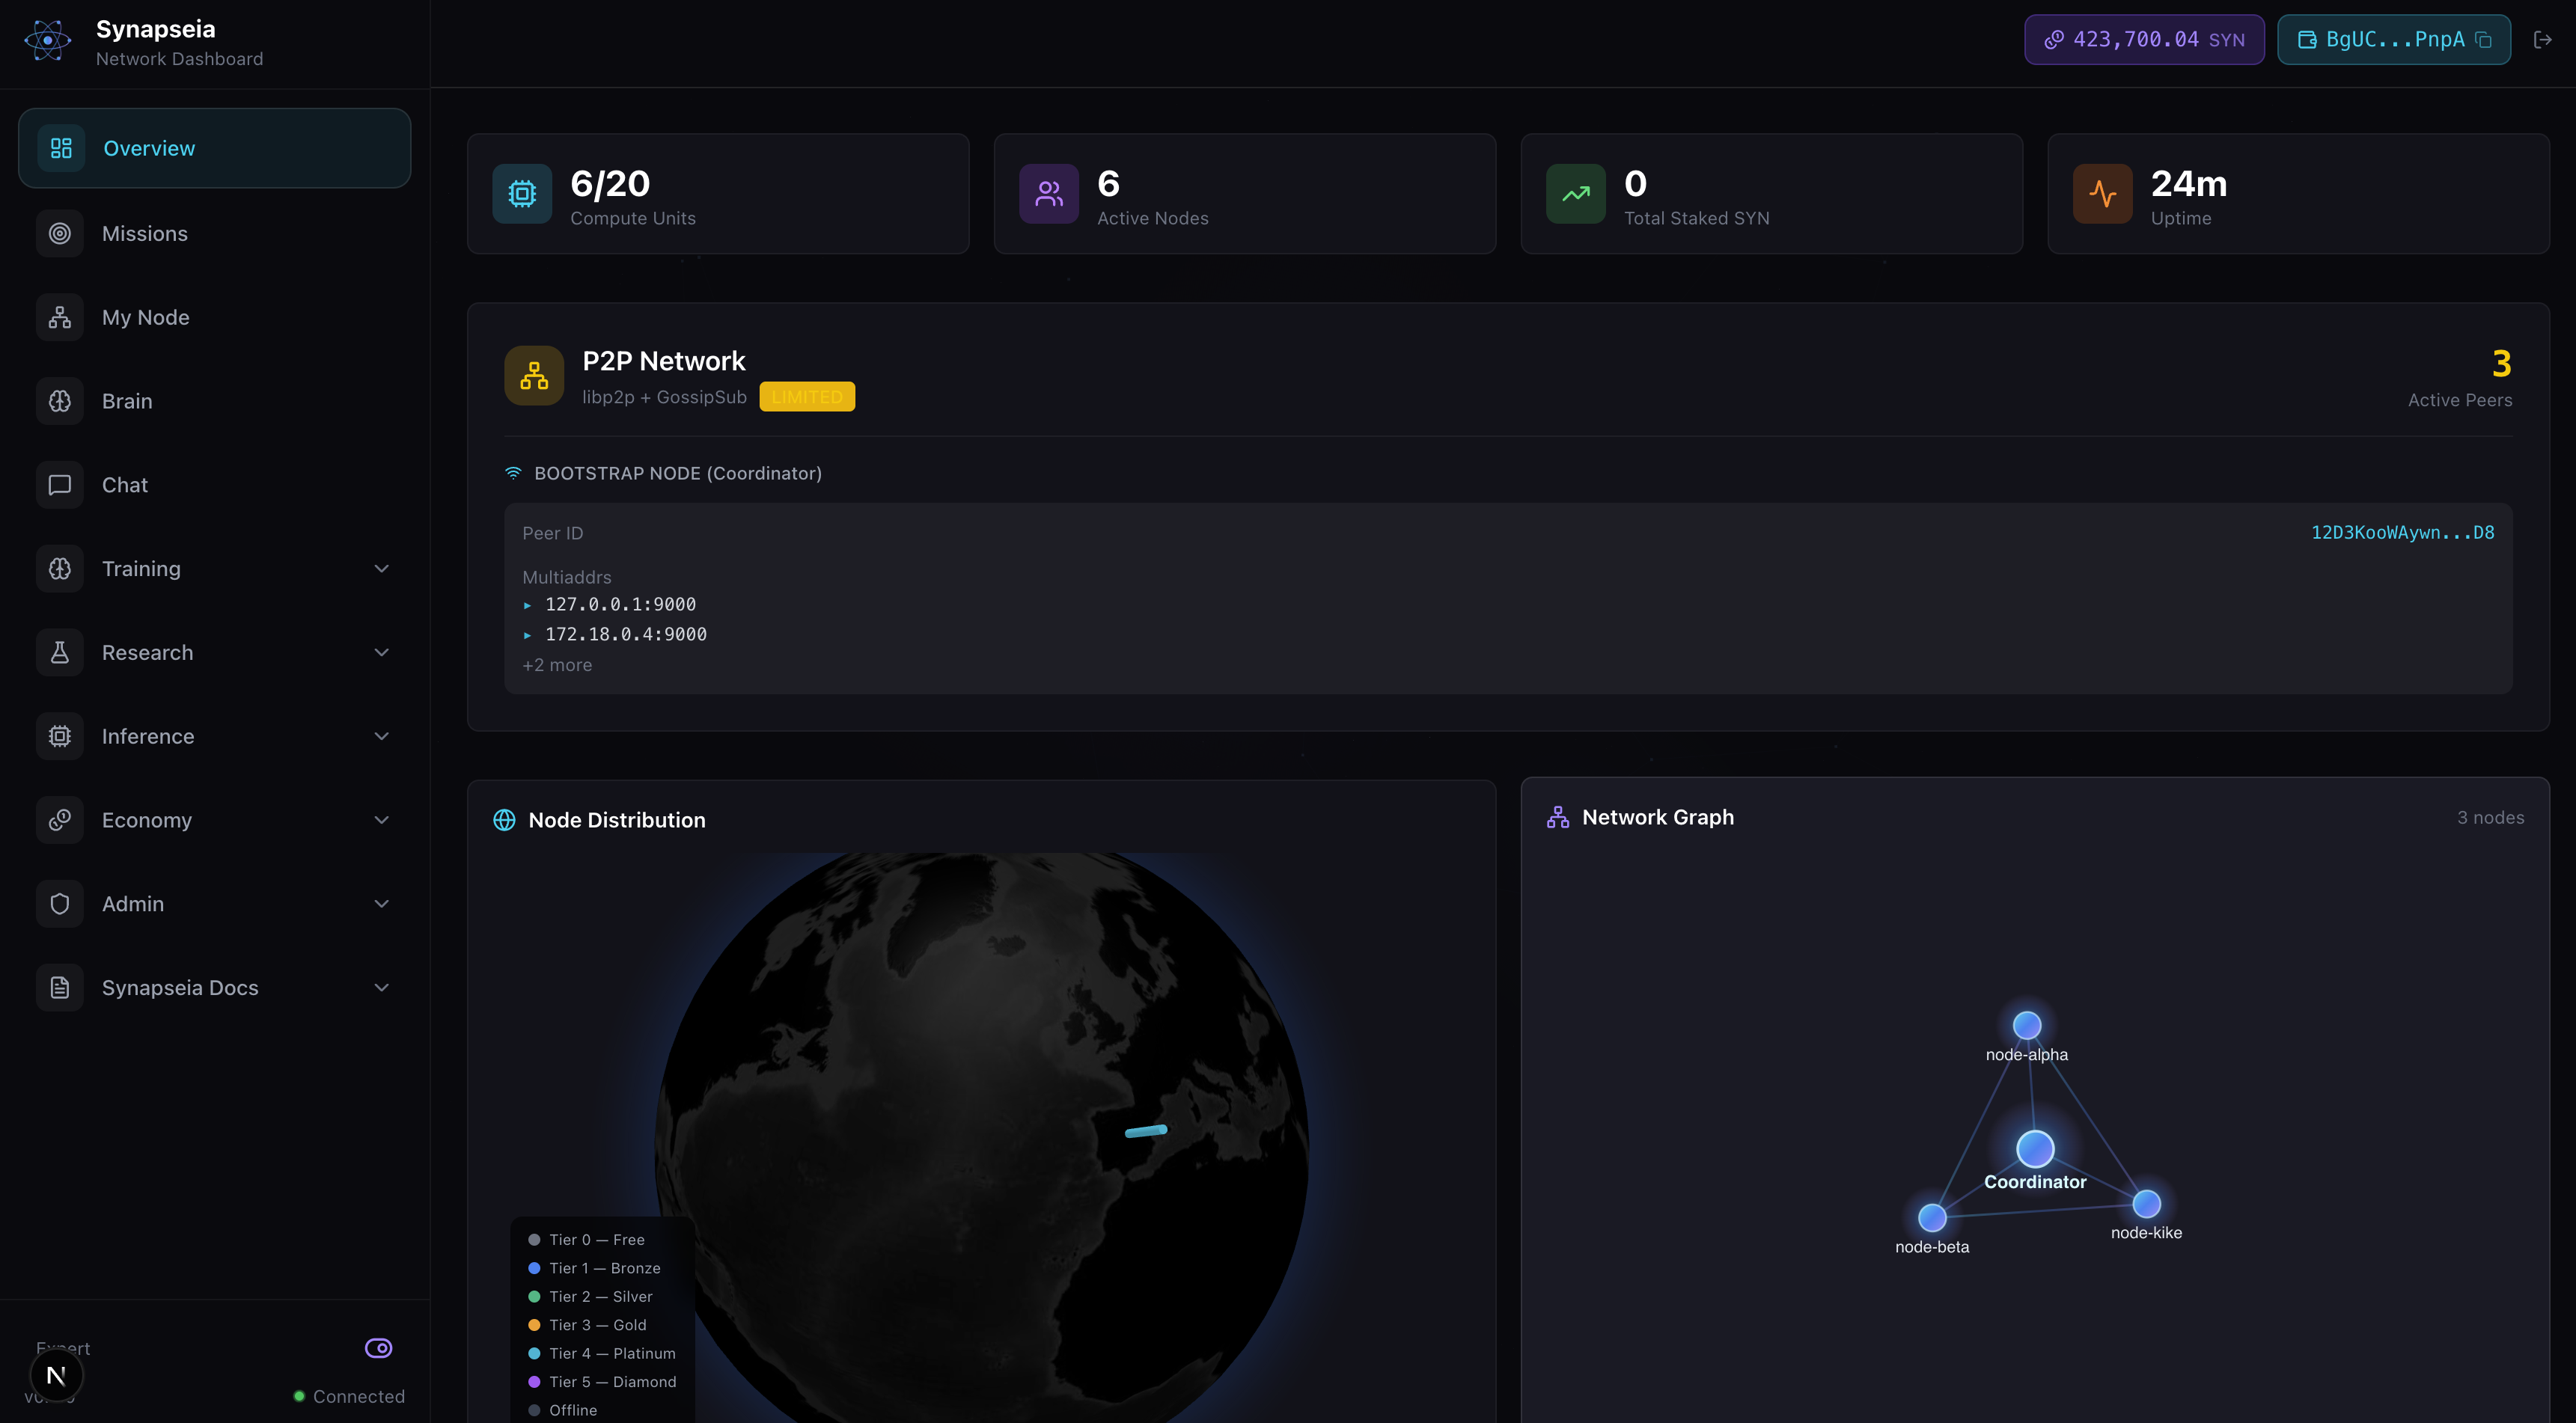The height and width of the screenshot is (1423, 2576).
Task: Expand the Research submenu chevron
Action: click(381, 652)
